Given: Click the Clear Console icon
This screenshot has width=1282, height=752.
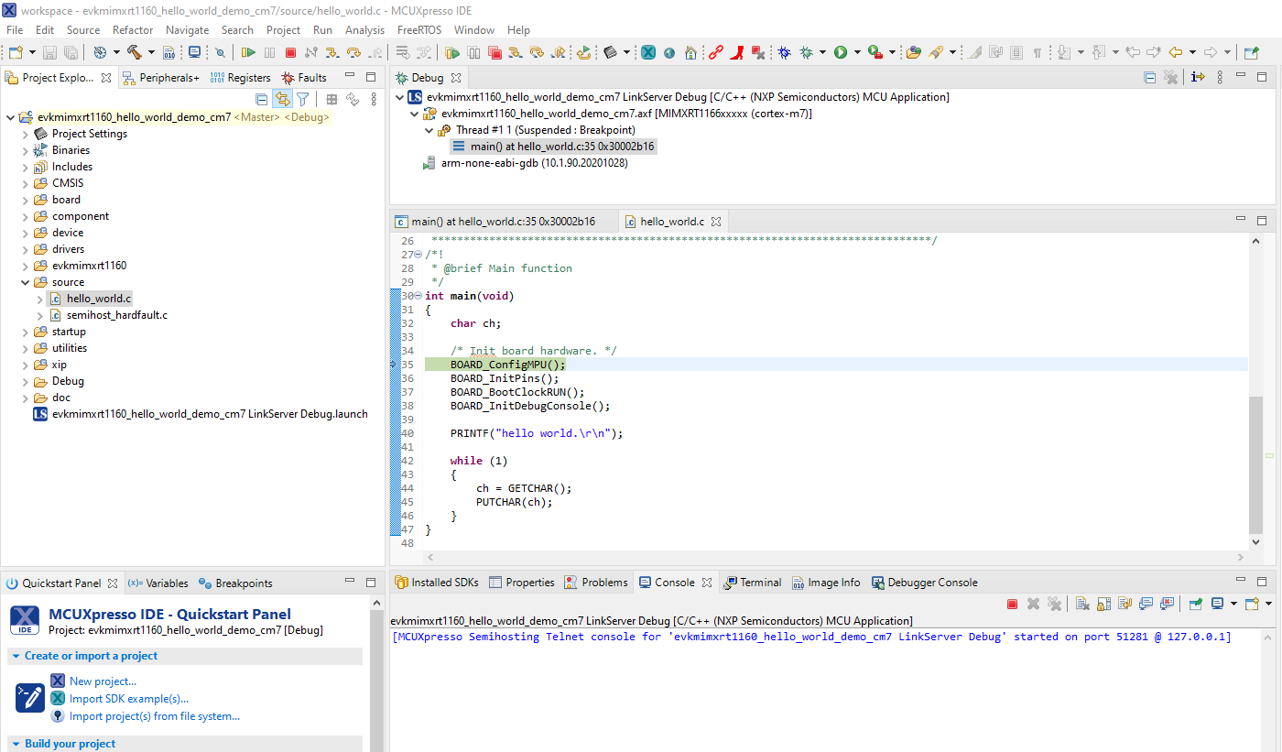Looking at the screenshot, I should point(1081,604).
